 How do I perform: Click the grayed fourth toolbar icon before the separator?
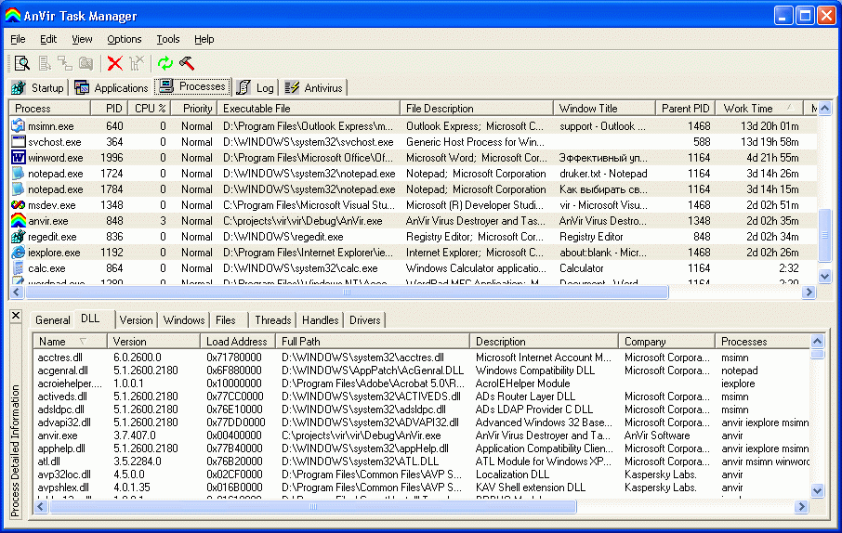[x=86, y=63]
